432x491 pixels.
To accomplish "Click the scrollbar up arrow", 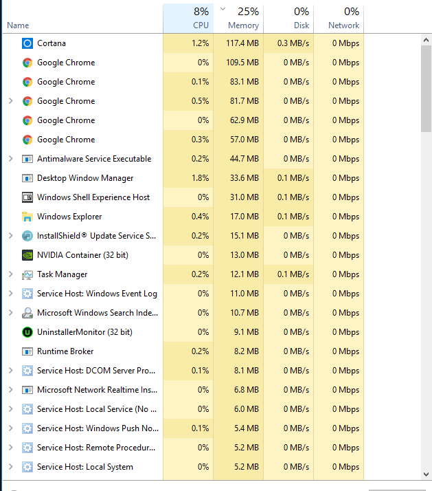I will pyautogui.click(x=426, y=40).
